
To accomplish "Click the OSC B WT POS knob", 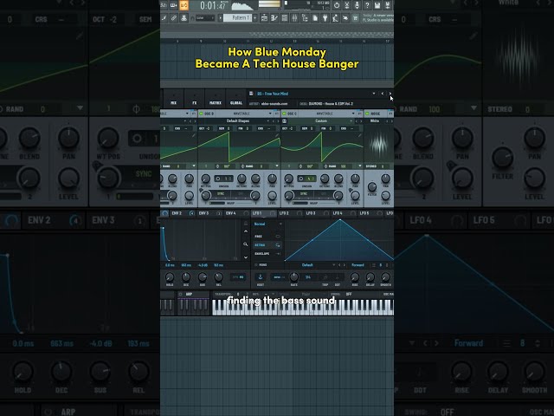I will pos(206,179).
